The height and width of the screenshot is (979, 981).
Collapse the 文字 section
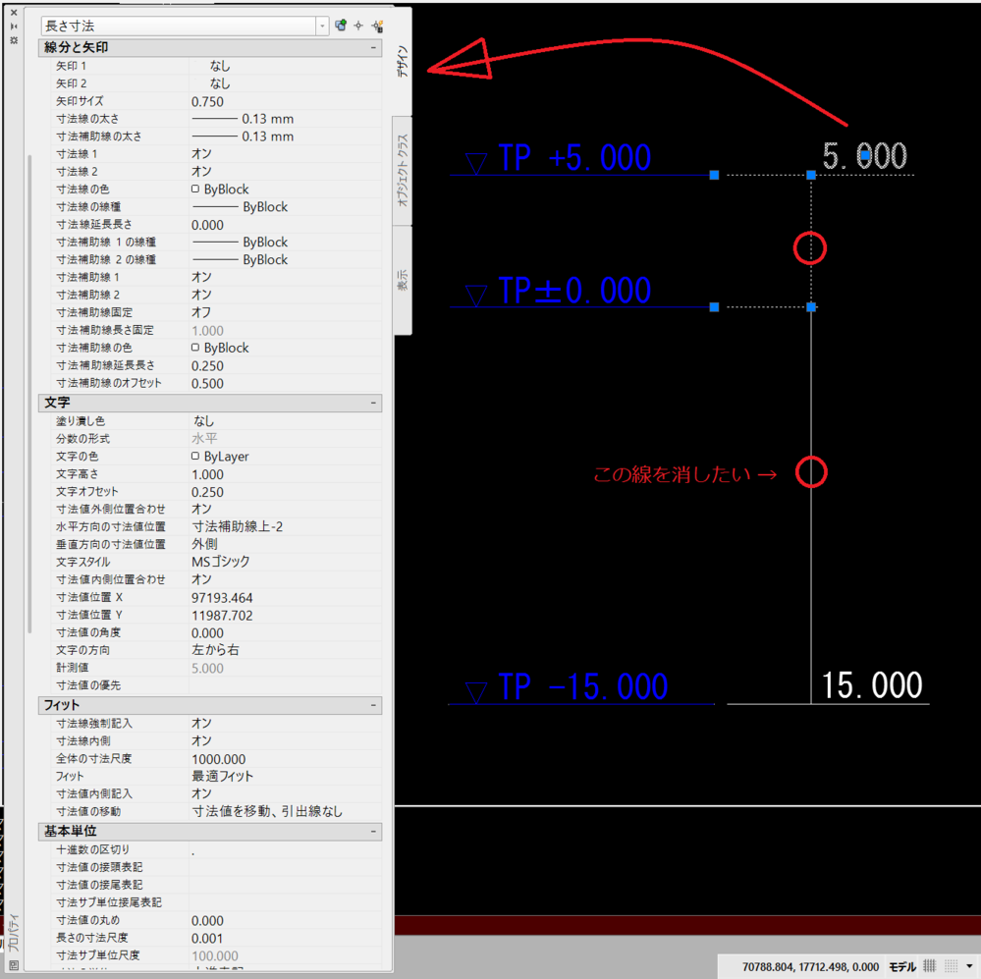373,403
